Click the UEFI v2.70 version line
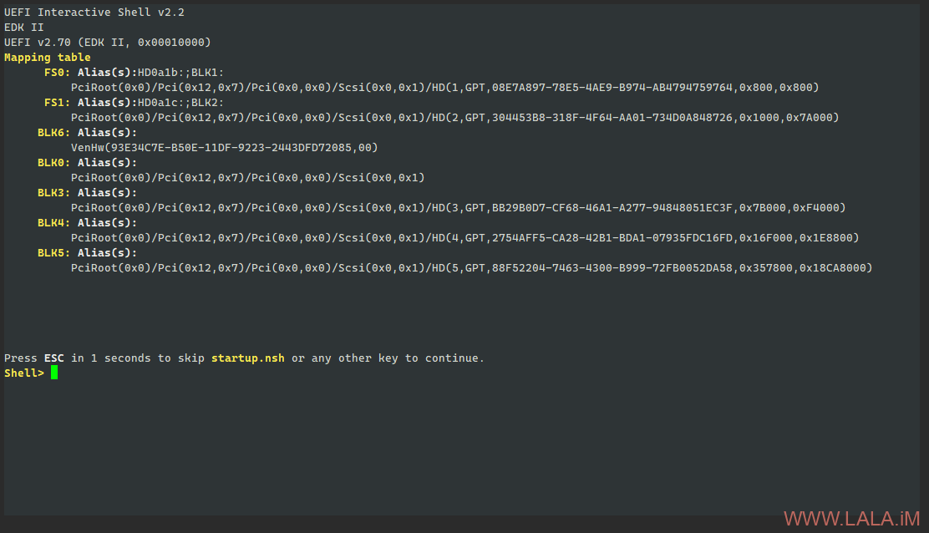The height and width of the screenshot is (533, 929). (x=108, y=43)
